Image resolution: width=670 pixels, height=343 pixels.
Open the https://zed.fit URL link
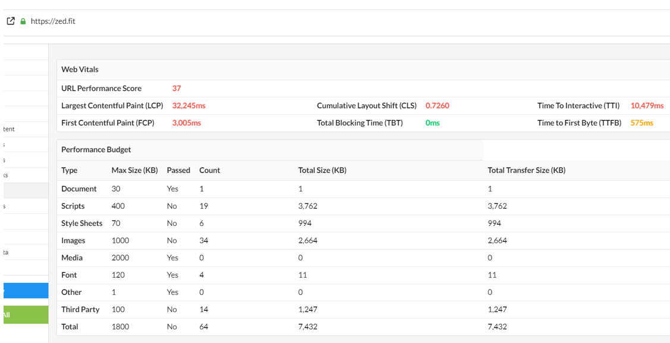pos(53,21)
